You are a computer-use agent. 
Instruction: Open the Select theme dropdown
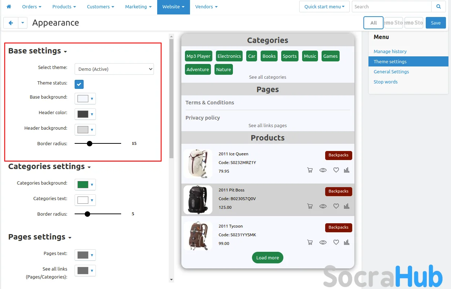[x=114, y=69]
